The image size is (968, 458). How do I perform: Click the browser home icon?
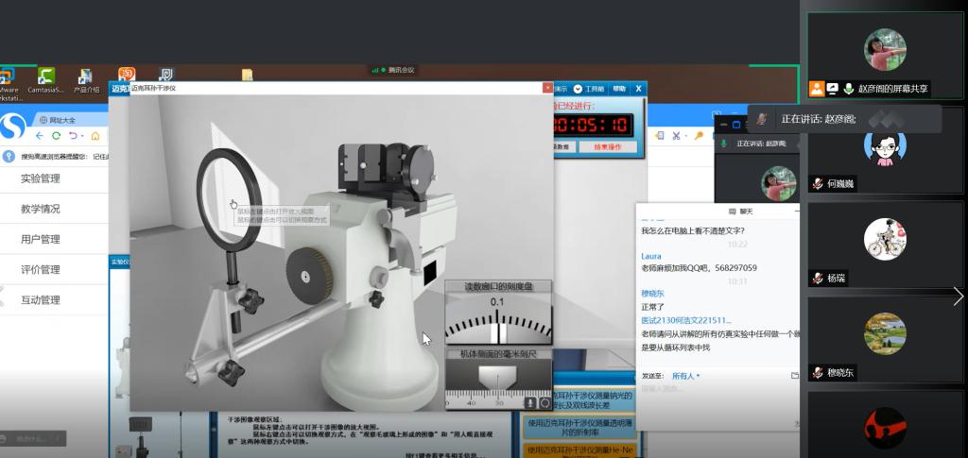tap(95, 136)
